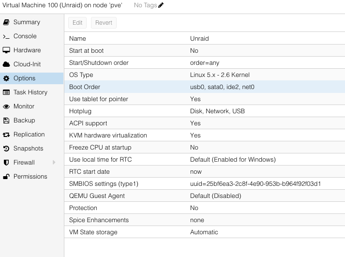The height and width of the screenshot is (257, 345).
Task: Select the KVM hardware virtualization row
Action: [205, 136]
